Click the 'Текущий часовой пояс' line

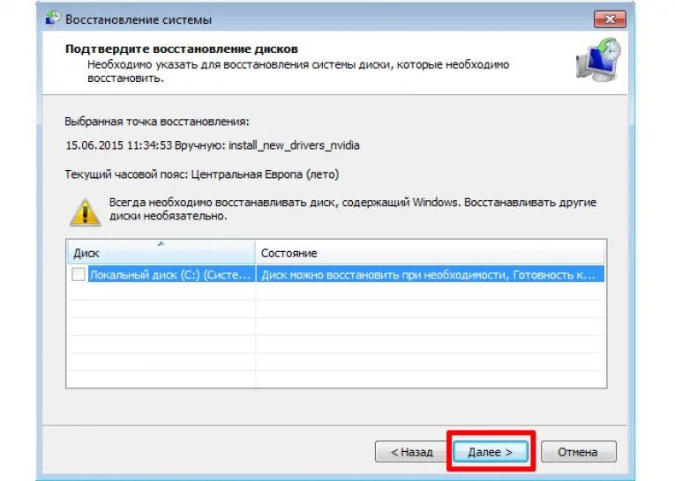[x=202, y=174]
